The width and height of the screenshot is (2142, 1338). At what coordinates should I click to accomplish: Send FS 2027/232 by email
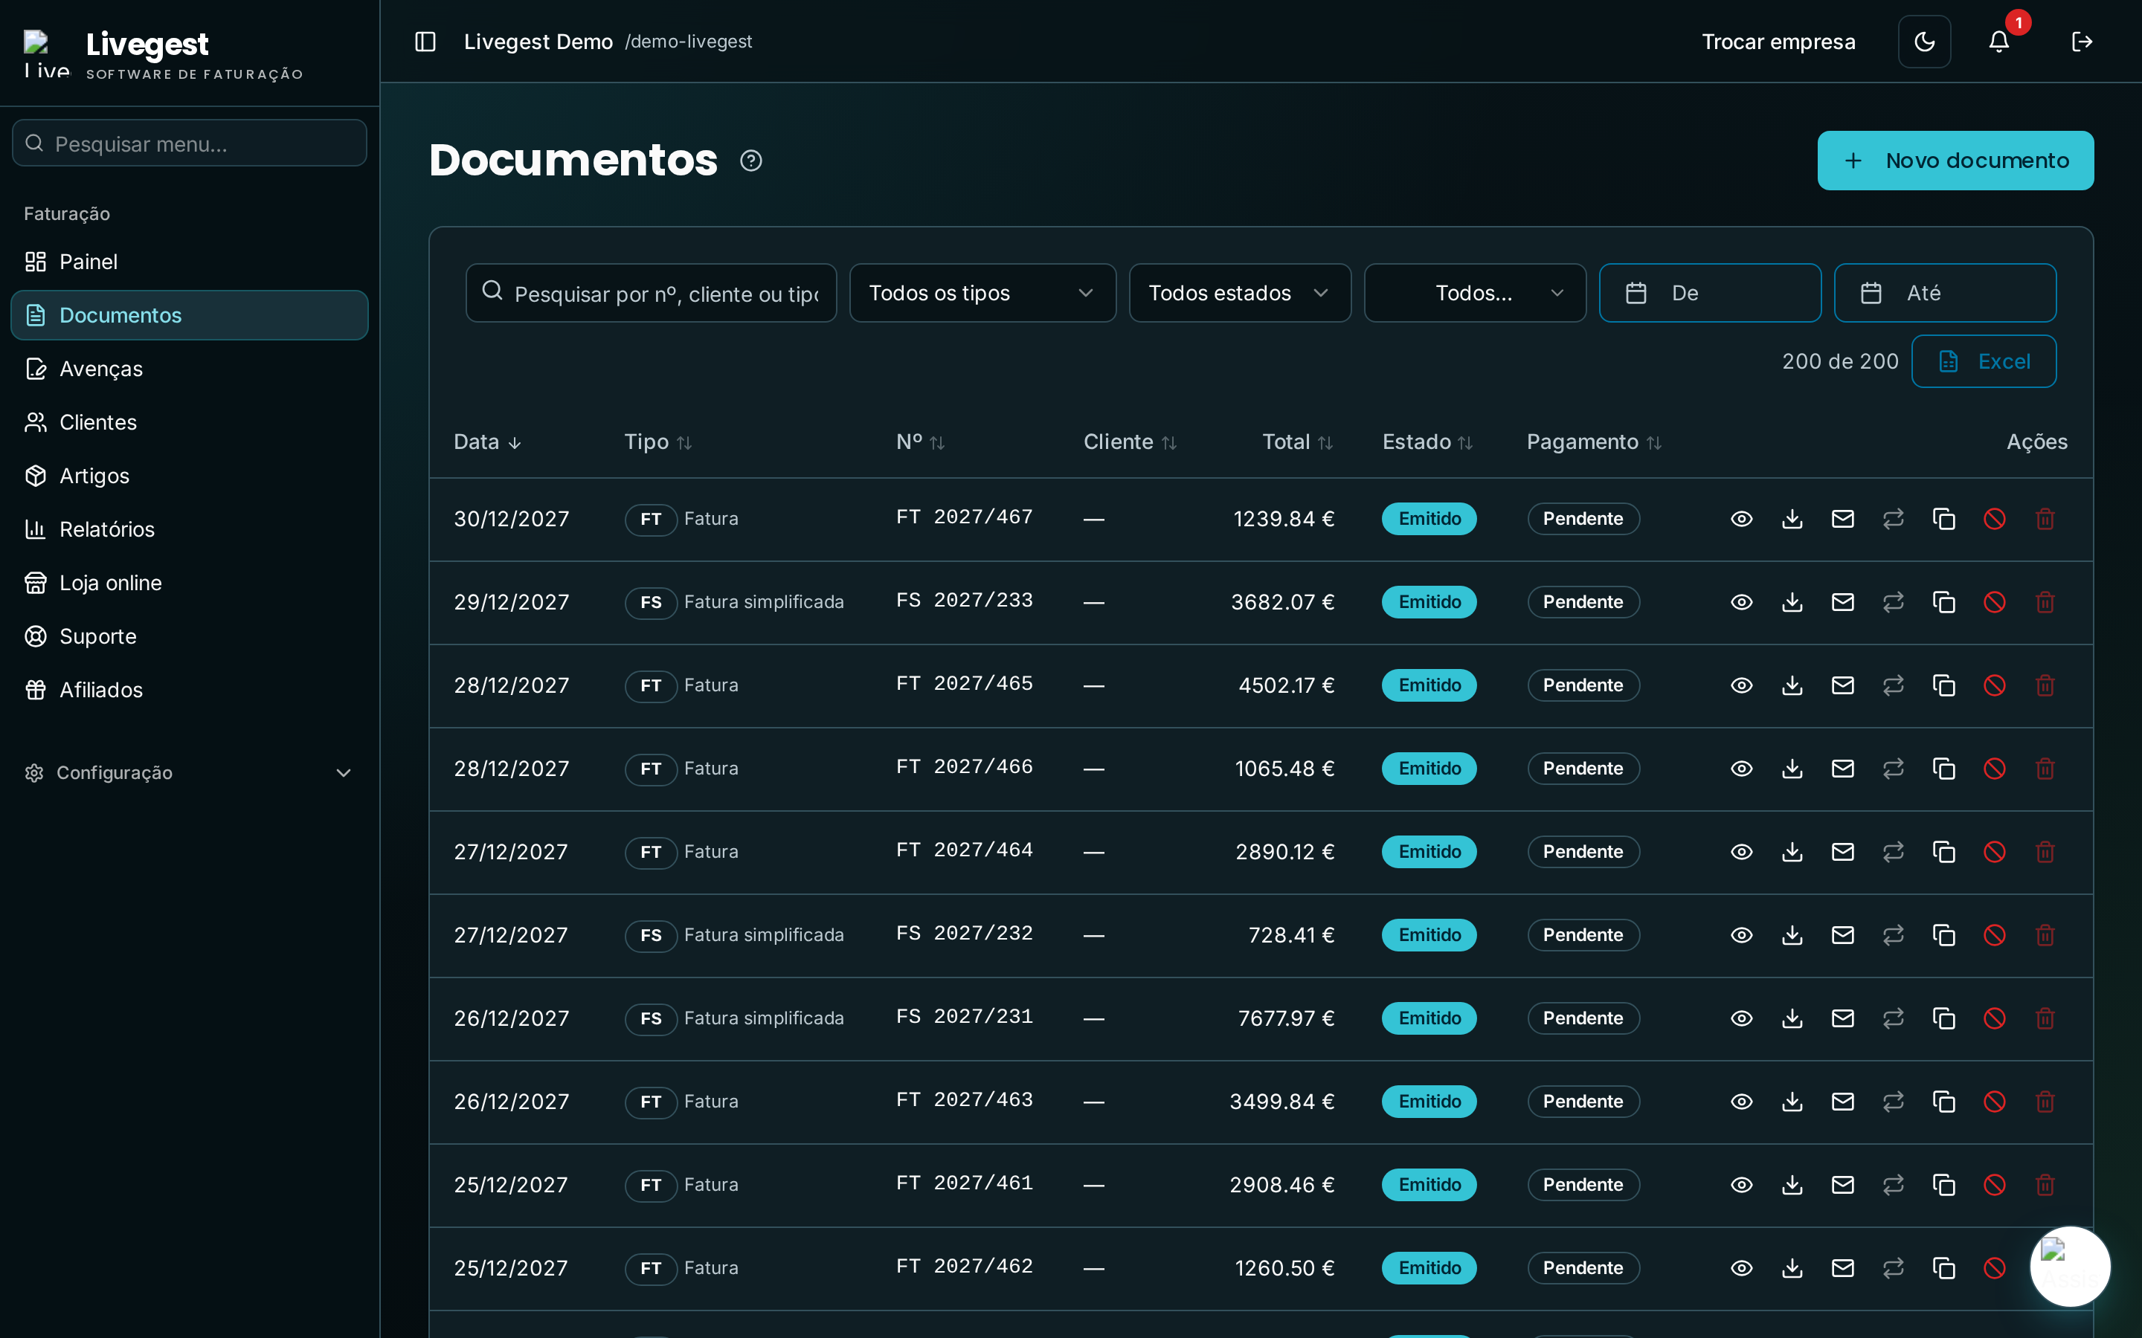pos(1843,934)
